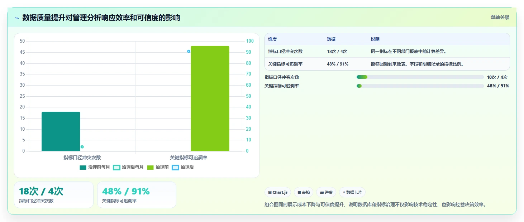Click the 指标口径冲突次数 table row label
This screenshot has height=222, width=524.
tap(285, 52)
